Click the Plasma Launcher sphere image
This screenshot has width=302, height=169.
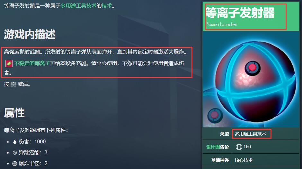click(x=251, y=79)
